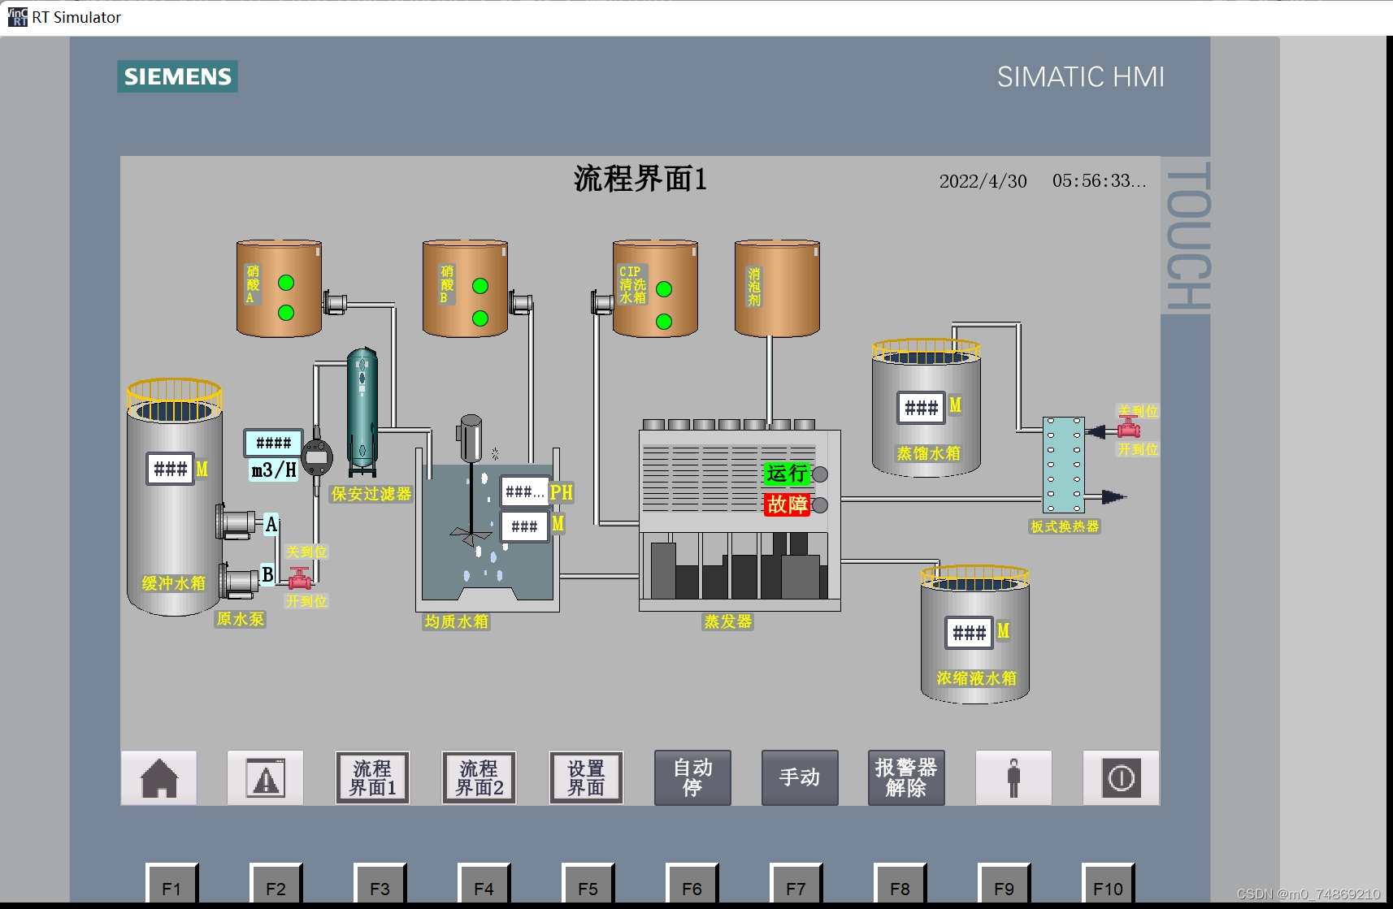Click the 浓缩液水箱 level ### field
Image resolution: width=1393 pixels, height=909 pixels.
coord(970,633)
